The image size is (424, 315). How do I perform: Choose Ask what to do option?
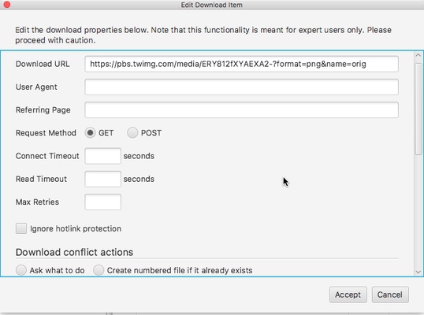tap(21, 270)
